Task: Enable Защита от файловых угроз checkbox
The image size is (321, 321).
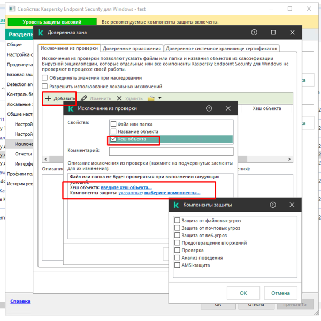Action: click(177, 220)
